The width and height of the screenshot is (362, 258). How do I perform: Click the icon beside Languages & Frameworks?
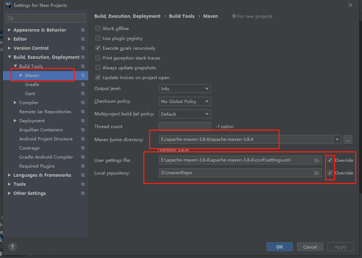(83, 175)
